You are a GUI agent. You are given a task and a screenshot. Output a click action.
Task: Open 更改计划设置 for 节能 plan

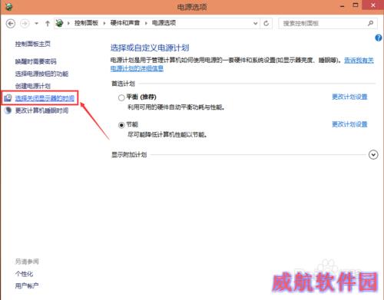click(349, 124)
